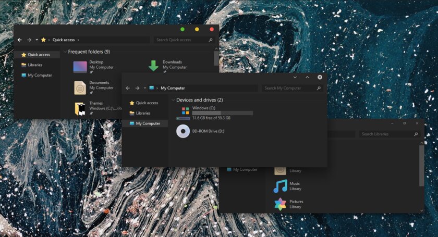Collapse the Devices and drives group

point(173,100)
